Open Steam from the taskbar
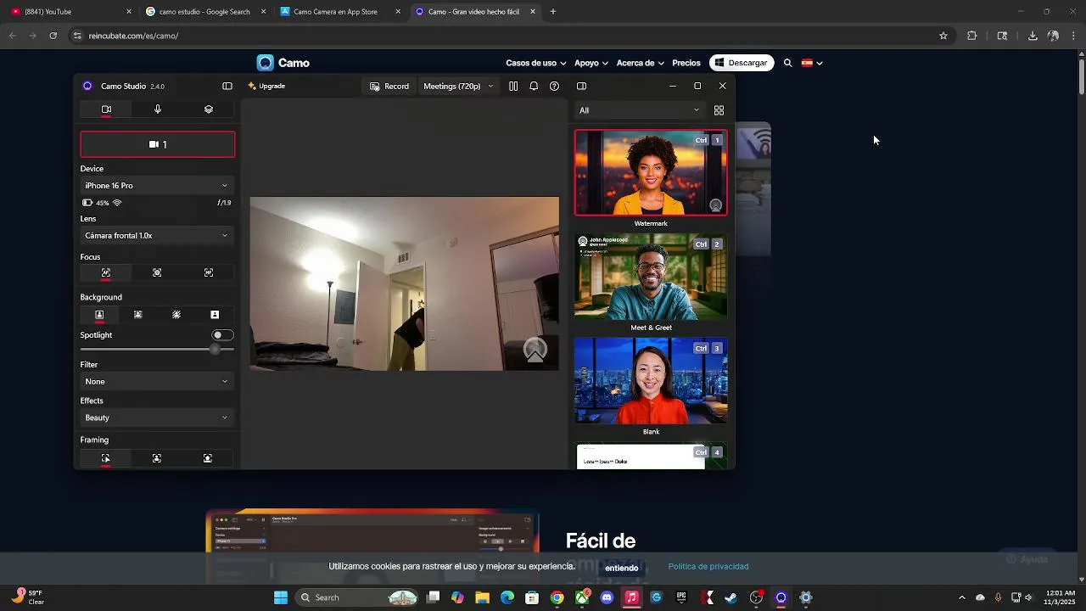The height and width of the screenshot is (611, 1086). tap(731, 597)
